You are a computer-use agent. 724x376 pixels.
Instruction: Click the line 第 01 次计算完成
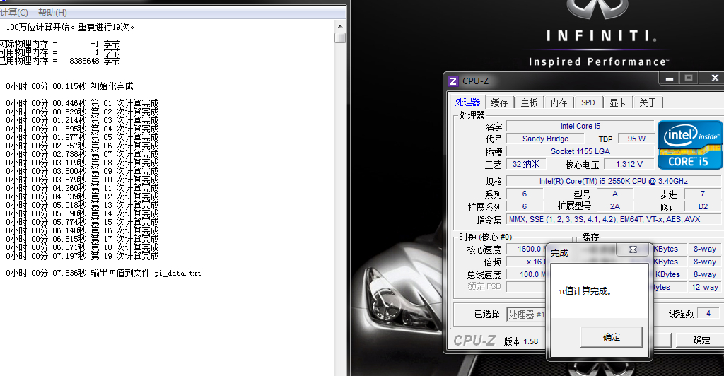point(82,103)
